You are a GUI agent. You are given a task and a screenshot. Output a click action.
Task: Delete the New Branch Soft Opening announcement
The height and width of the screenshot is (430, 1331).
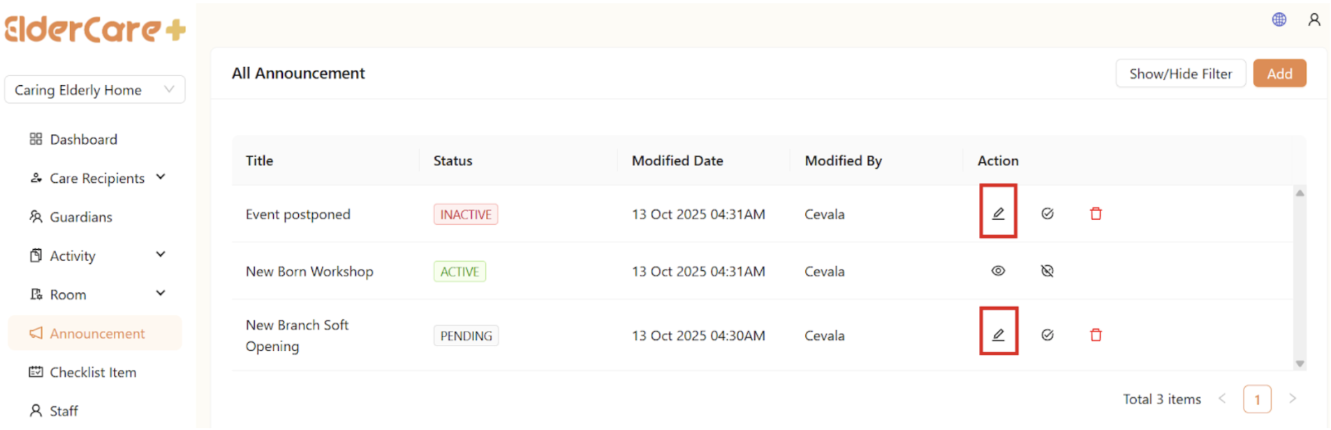tap(1096, 335)
